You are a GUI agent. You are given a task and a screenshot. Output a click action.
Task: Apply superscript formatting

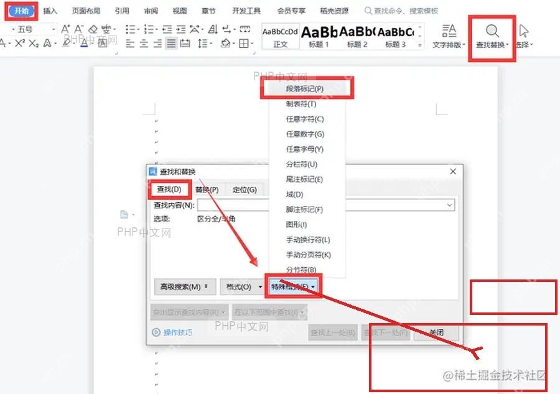pos(20,44)
